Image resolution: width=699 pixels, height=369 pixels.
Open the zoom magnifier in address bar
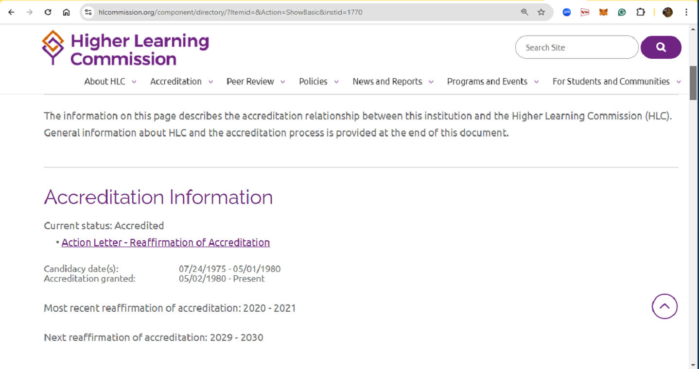[524, 12]
